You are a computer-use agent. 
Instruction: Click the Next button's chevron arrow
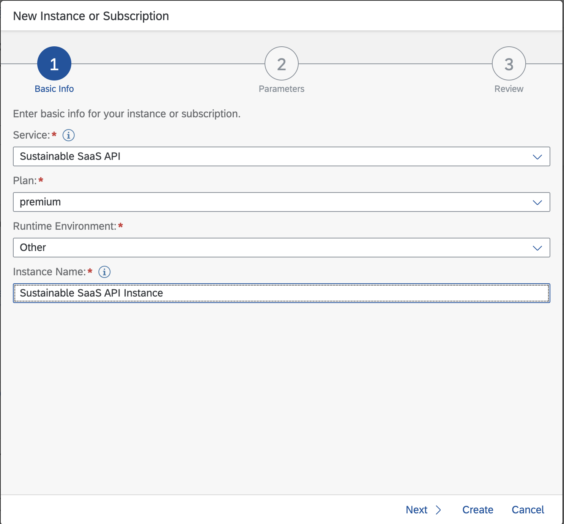438,510
